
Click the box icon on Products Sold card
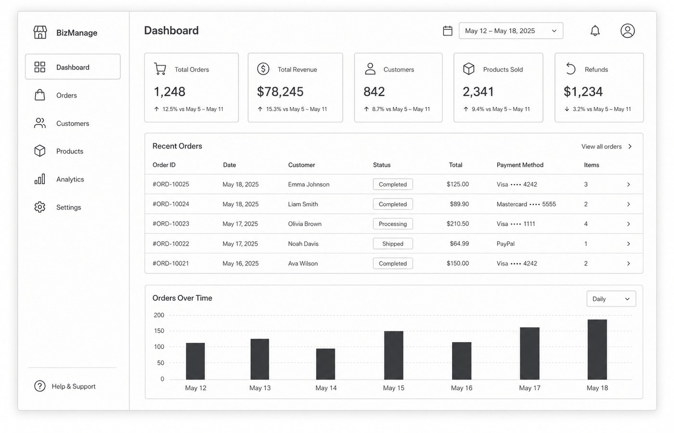[469, 69]
